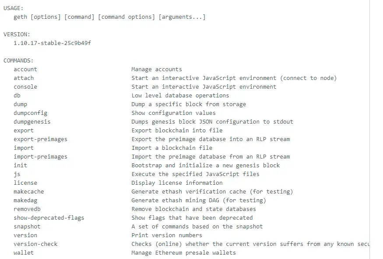The image size is (383, 259).
Task: Click the 'account' command name
Action: [25, 69]
